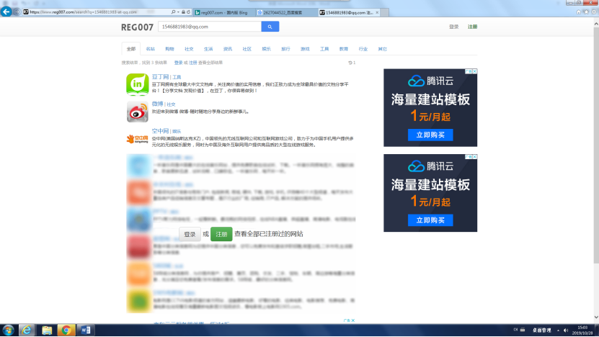Click the browser forward arrow button
This screenshot has width=599, height=337.
[17, 12]
